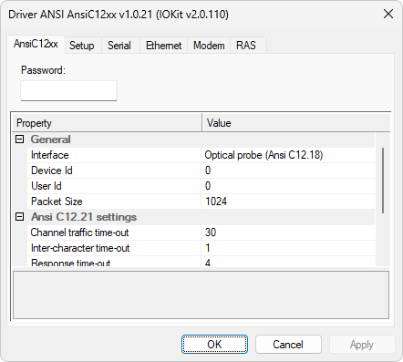Close the driver dialog window

(x=388, y=14)
